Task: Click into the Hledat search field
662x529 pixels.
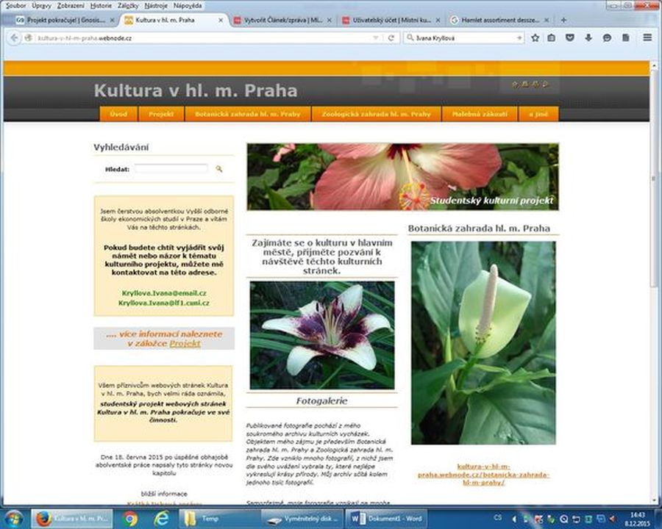Action: point(171,169)
